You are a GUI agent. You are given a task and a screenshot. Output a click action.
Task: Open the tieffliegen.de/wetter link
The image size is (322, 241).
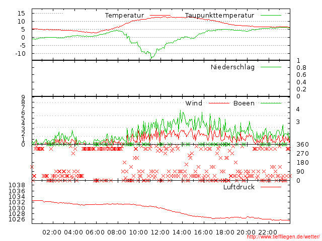[x=283, y=237]
